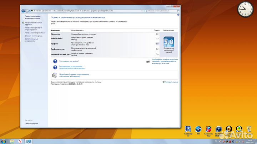
Task: Open the address bar history dropdown
Action: point(141,11)
